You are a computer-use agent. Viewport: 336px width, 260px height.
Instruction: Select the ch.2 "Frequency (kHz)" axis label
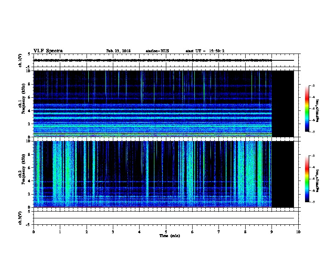23,169
